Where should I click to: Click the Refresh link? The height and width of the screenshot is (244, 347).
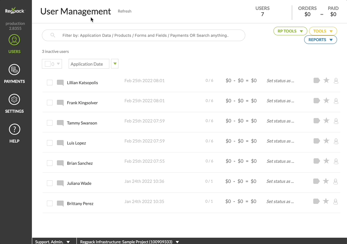pyautogui.click(x=125, y=11)
